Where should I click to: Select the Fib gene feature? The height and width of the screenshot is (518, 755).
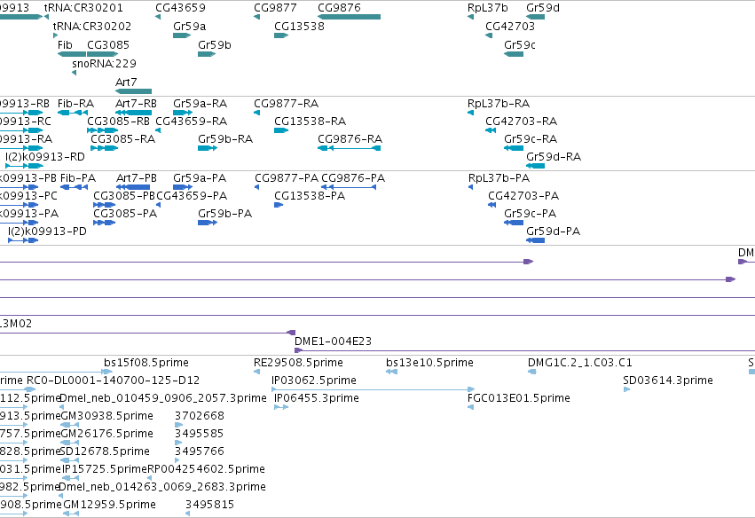(72, 54)
